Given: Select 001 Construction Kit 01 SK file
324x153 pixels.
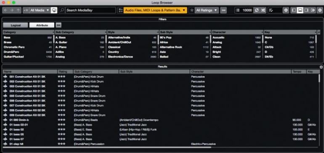Looking at the screenshot, I should click(x=27, y=76).
